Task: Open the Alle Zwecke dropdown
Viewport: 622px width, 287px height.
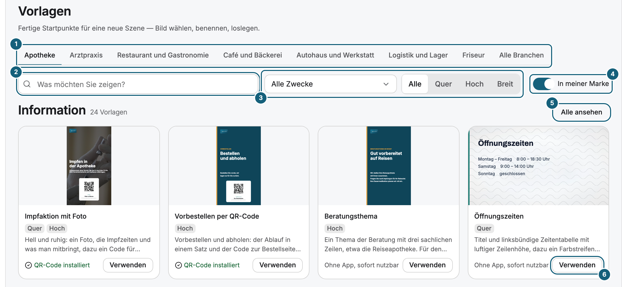Action: point(330,84)
